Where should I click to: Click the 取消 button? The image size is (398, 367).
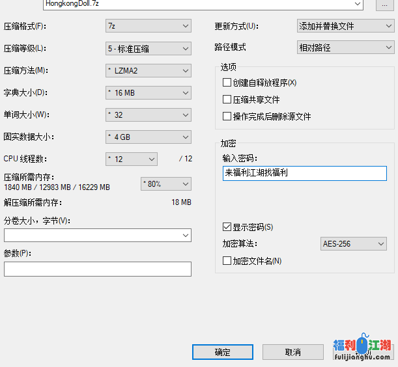[x=292, y=352]
